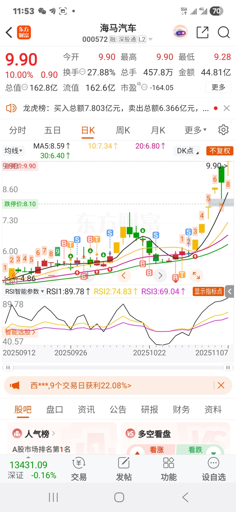Open the search magnifier icon
This screenshot has width=236, height=512.
coord(224,32)
